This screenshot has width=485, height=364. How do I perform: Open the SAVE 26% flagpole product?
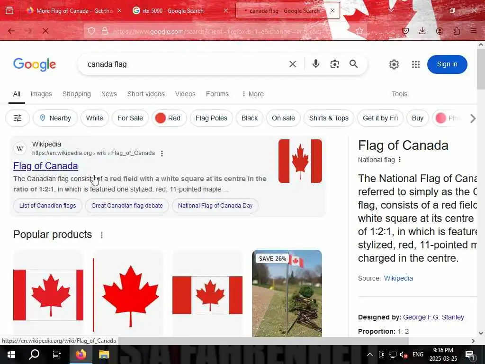[287, 293]
